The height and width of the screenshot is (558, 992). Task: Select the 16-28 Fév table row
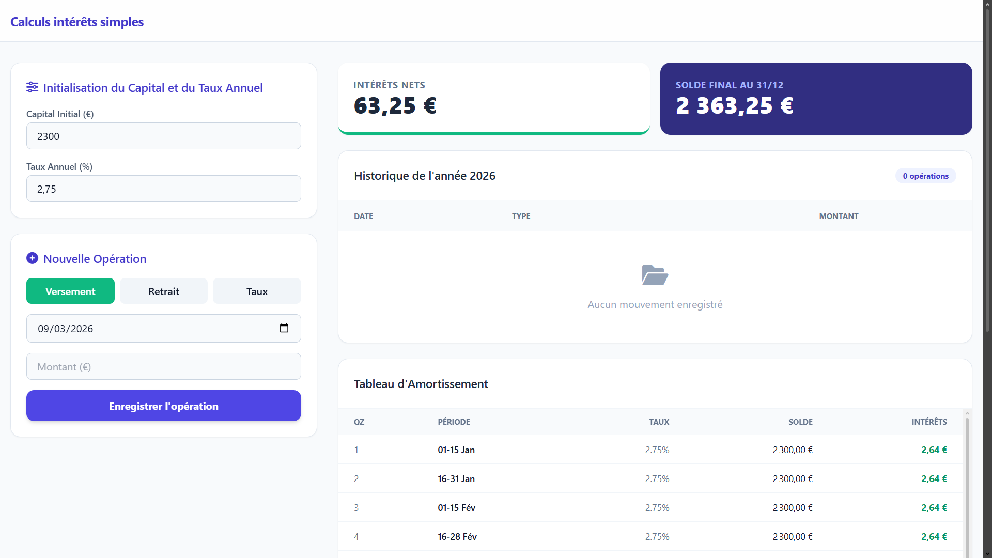651,537
